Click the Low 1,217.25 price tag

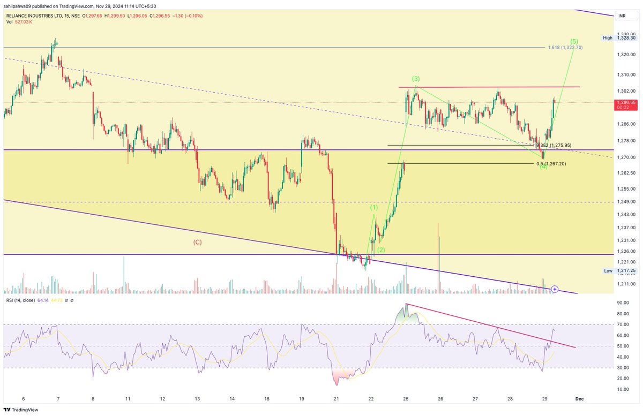point(620,271)
